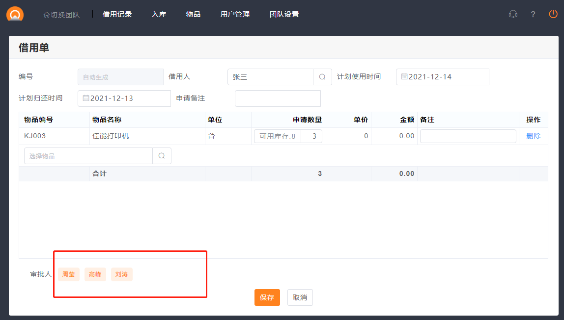The image size is (564, 320).
Task: Click the borrower search magnifier icon
Action: click(322, 77)
